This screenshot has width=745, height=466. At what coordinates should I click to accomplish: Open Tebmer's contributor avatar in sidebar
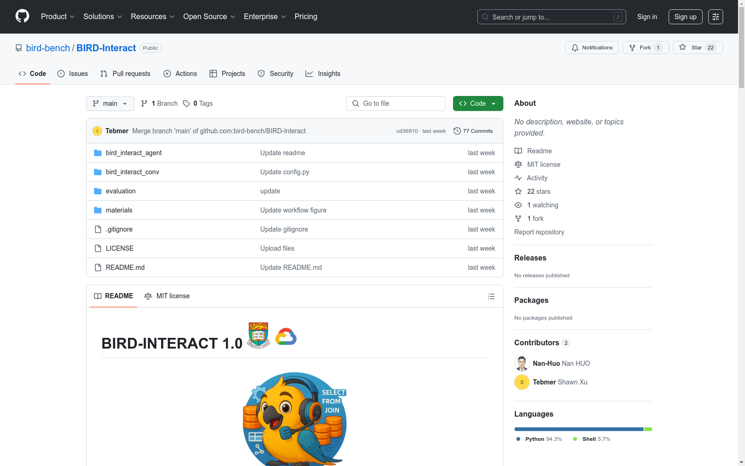[522, 382]
